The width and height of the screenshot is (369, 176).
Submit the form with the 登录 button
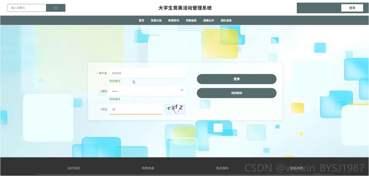coord(237,79)
